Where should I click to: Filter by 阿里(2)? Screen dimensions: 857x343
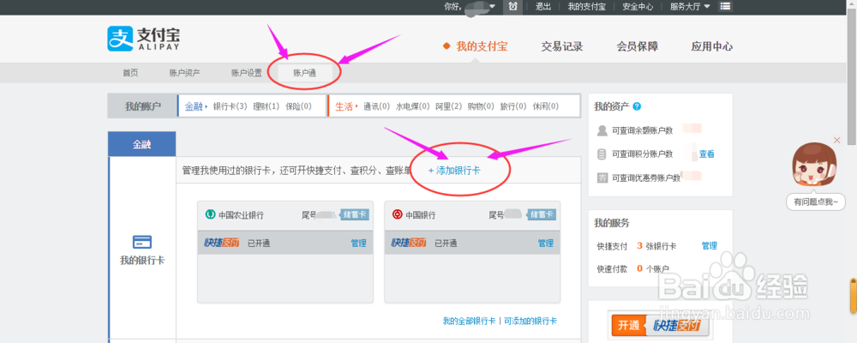point(449,106)
